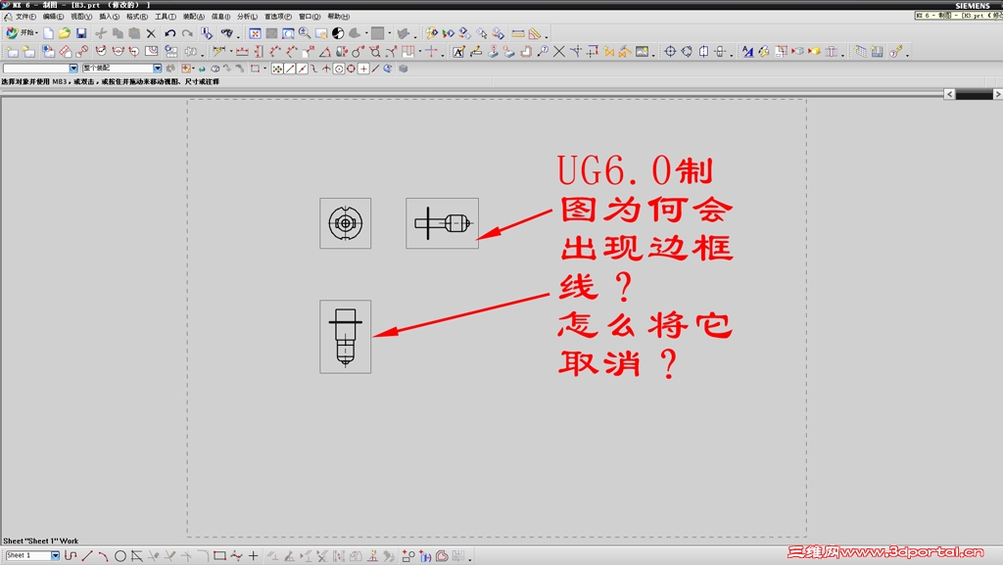Click the 开始 Start button
1003x565 pixels.
(x=22, y=32)
